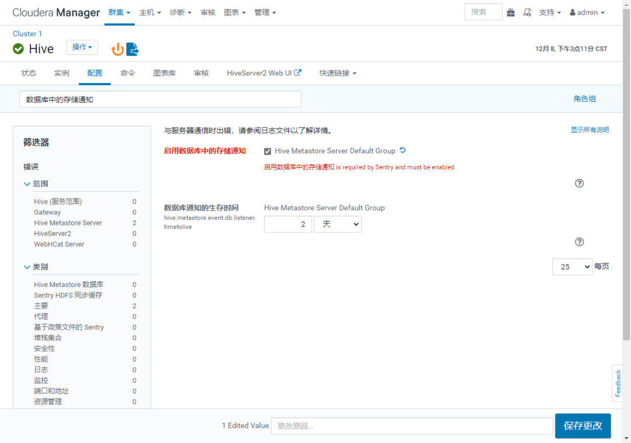631x443 pixels.
Task: Click the Cloudera Manager logo
Action: click(56, 12)
